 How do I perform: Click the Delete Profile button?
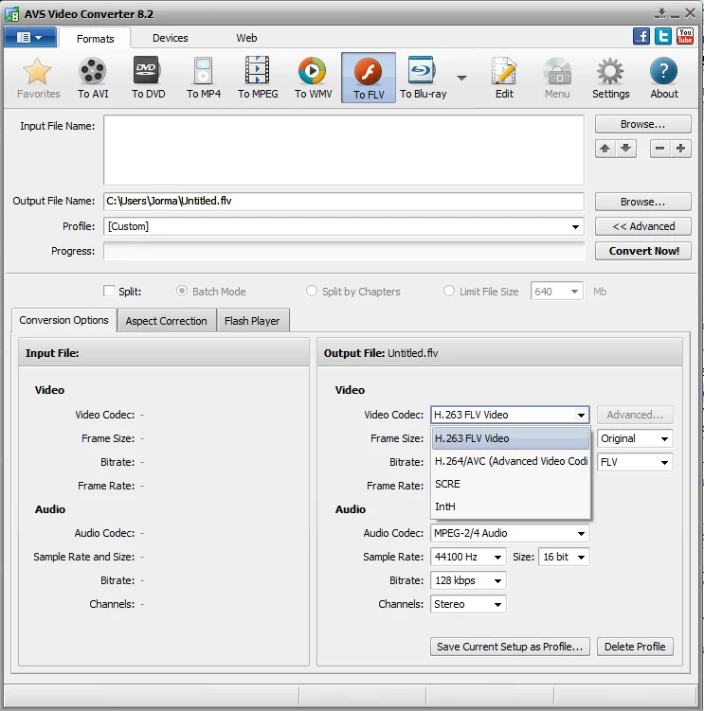[x=635, y=647]
